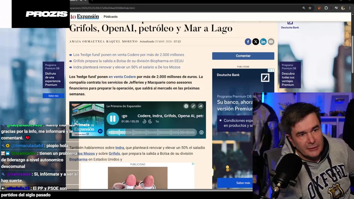The image size is (354, 199).
Task: Click the podcast cover thumbnail
Action: 88,120
